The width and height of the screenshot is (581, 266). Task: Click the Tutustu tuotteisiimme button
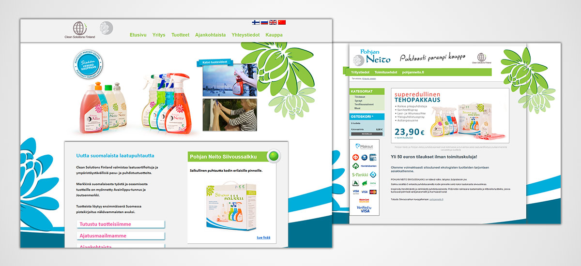121,224
